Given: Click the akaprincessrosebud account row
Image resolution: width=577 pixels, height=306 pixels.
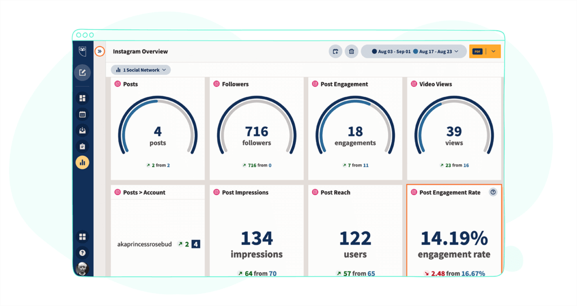Looking at the screenshot, I should coord(158,244).
